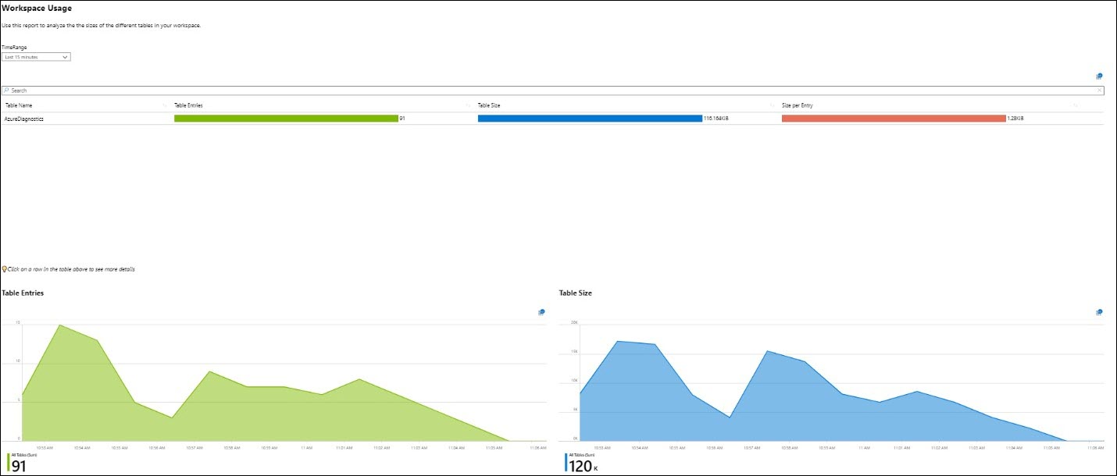Pin the Table Entries chart

540,312
